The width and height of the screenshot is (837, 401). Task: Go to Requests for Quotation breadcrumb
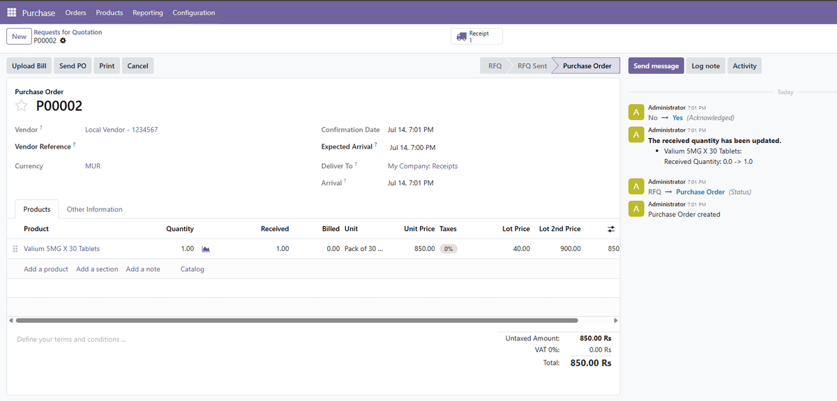68,32
